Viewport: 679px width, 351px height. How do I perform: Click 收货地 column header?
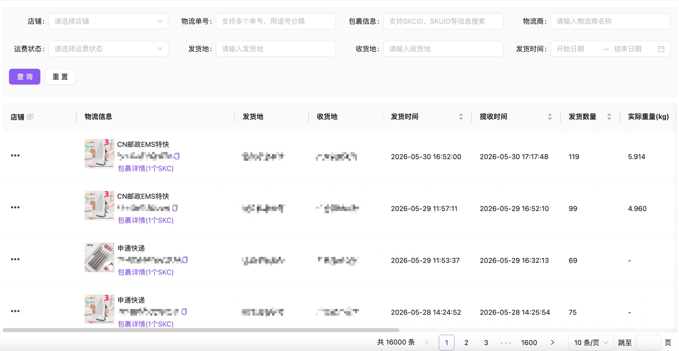point(327,116)
